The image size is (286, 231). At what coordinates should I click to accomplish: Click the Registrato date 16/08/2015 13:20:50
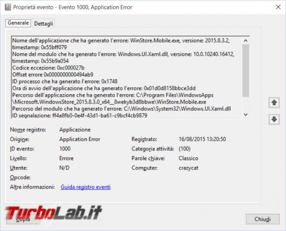202,139
